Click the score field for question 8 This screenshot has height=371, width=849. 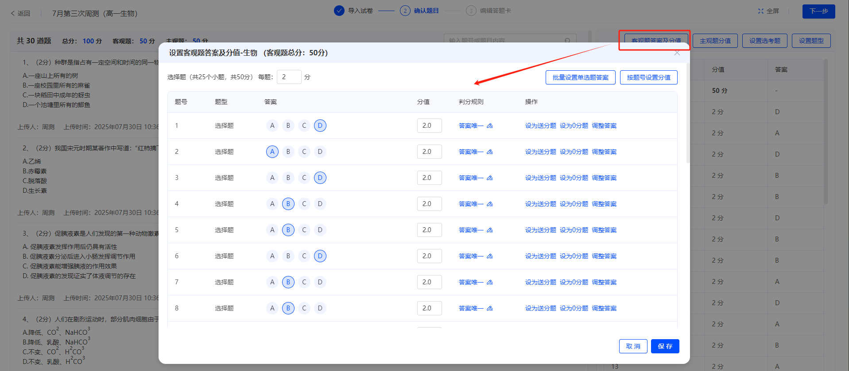pos(430,308)
